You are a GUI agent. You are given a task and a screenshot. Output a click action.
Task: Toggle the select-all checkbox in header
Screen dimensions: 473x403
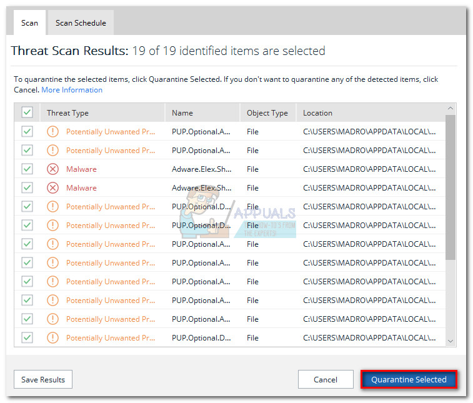[27, 112]
